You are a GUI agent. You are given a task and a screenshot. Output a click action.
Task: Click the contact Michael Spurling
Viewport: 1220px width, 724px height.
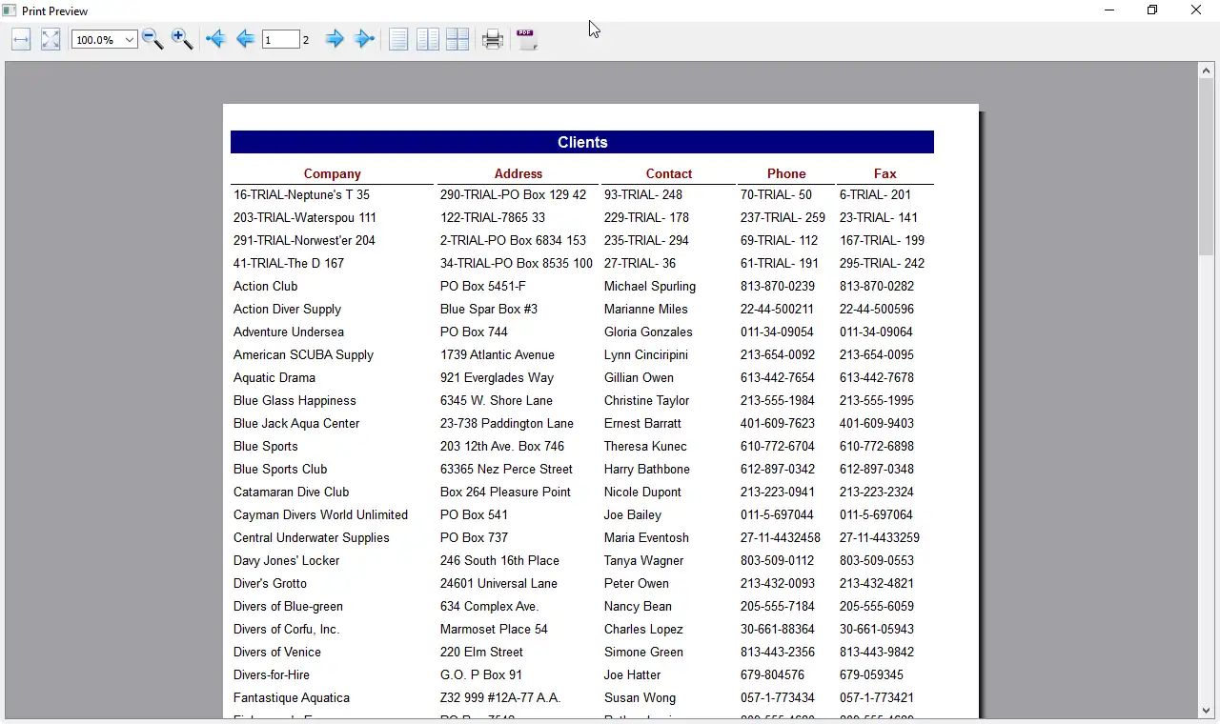tap(650, 286)
